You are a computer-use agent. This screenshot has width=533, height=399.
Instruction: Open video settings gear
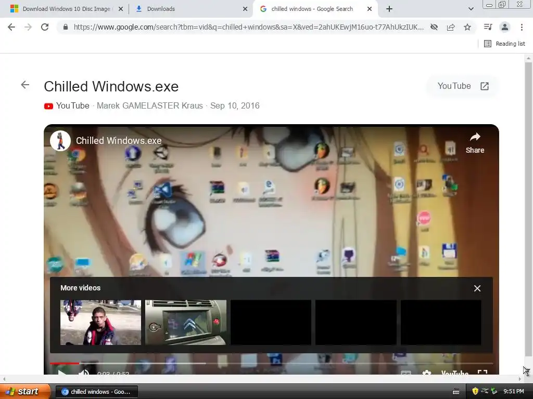pyautogui.click(x=427, y=373)
